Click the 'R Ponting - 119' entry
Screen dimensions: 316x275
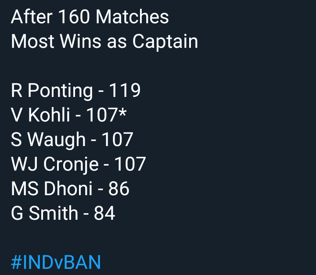coord(75,91)
